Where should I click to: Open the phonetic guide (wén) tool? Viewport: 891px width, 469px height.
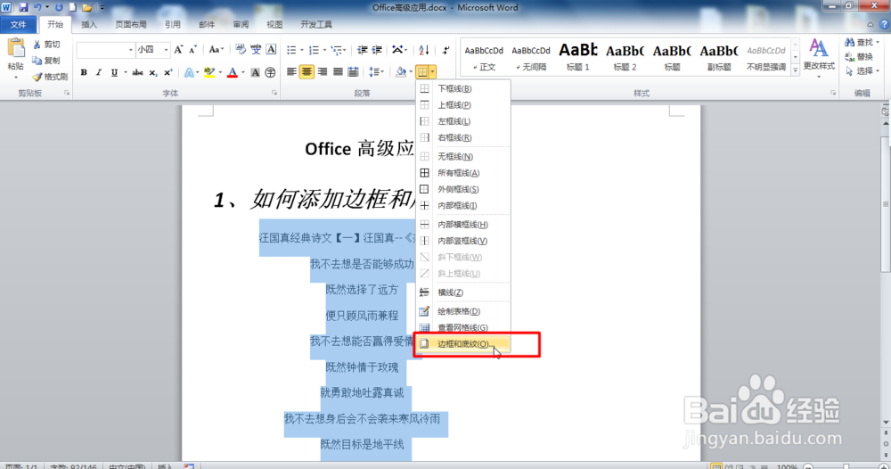coord(256,50)
